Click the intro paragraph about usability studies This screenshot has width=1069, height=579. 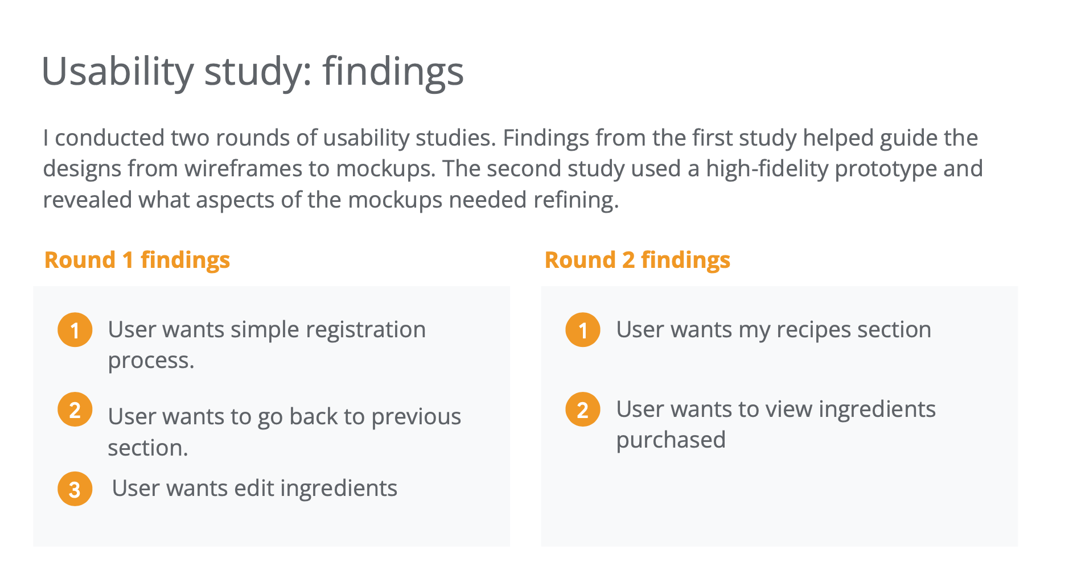(513, 169)
